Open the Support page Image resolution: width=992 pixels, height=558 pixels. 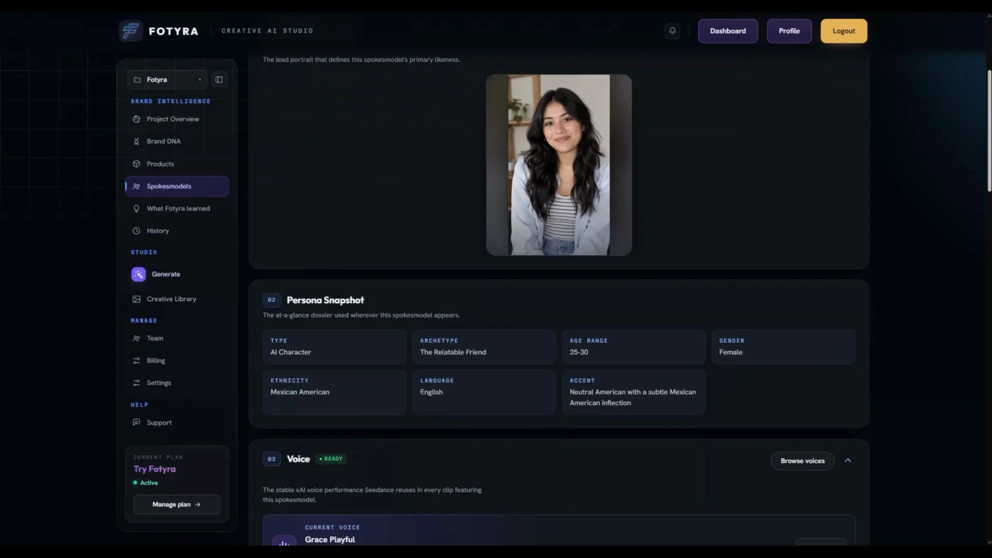pyautogui.click(x=177, y=423)
